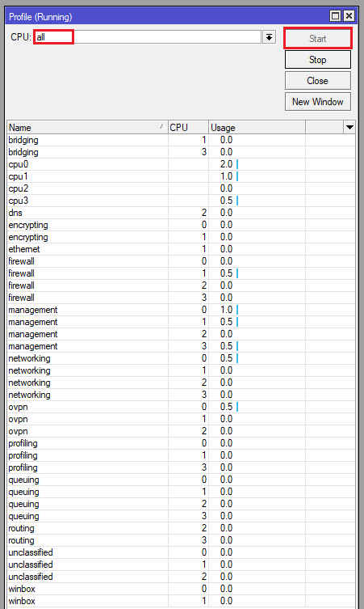364x609 pixels.
Task: Click the grayed Start button
Action: click(x=318, y=39)
